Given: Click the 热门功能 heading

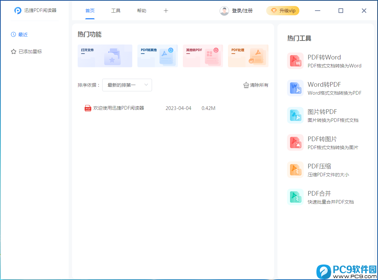Looking at the screenshot, I should [x=89, y=34].
